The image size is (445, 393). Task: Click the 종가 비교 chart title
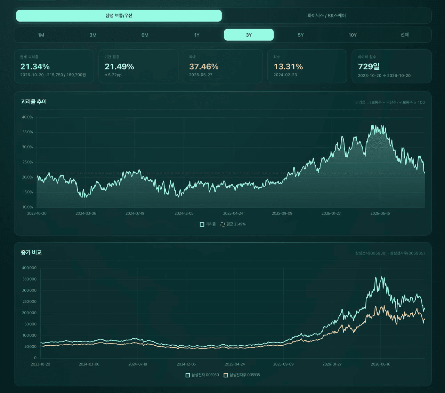[31, 252]
